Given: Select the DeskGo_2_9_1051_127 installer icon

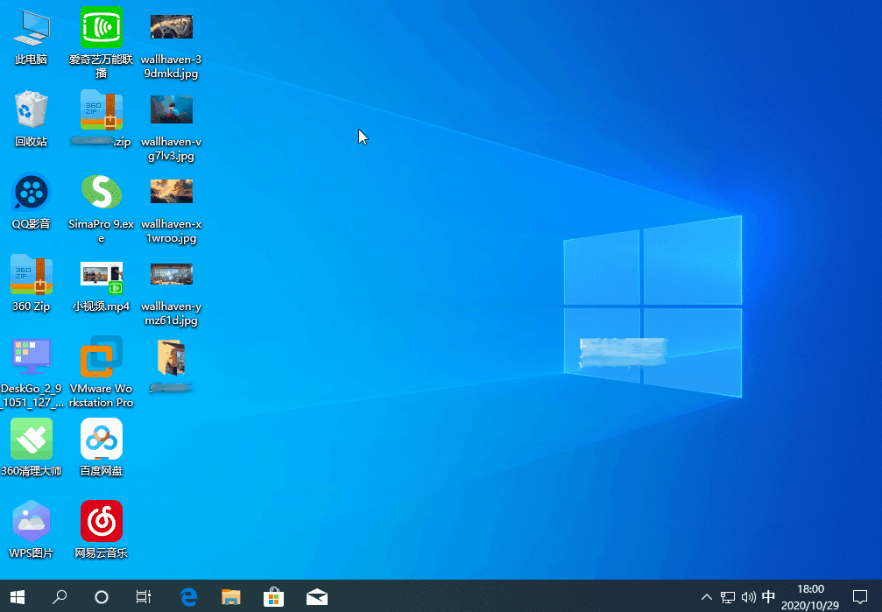Looking at the screenshot, I should pyautogui.click(x=31, y=372).
